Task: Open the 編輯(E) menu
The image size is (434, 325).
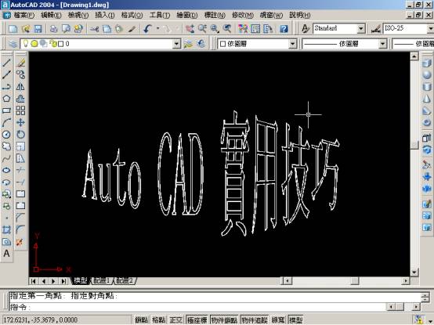Action: coord(51,15)
